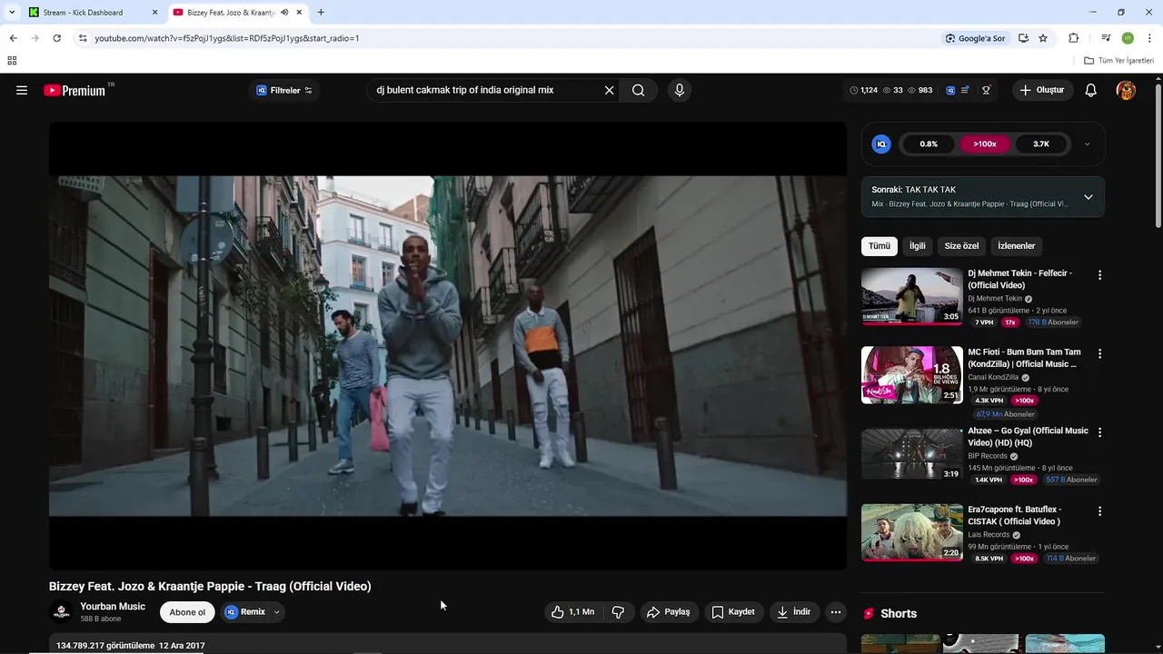Image resolution: width=1163 pixels, height=654 pixels.
Task: Expand the Sonraki TAK TAK TAK playlist panel
Action: pyautogui.click(x=1088, y=197)
